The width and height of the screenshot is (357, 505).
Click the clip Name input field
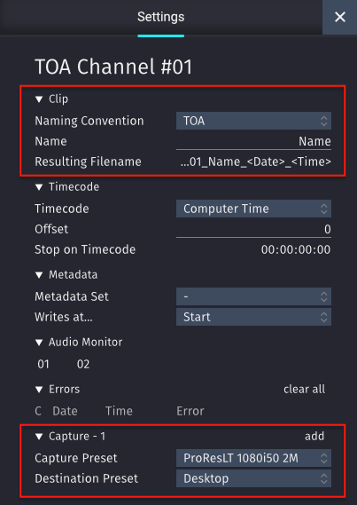253,141
